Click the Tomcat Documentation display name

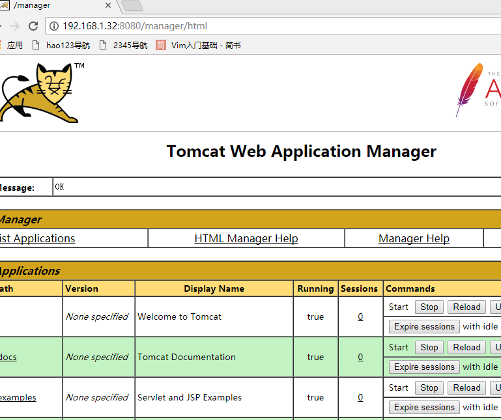point(186,357)
